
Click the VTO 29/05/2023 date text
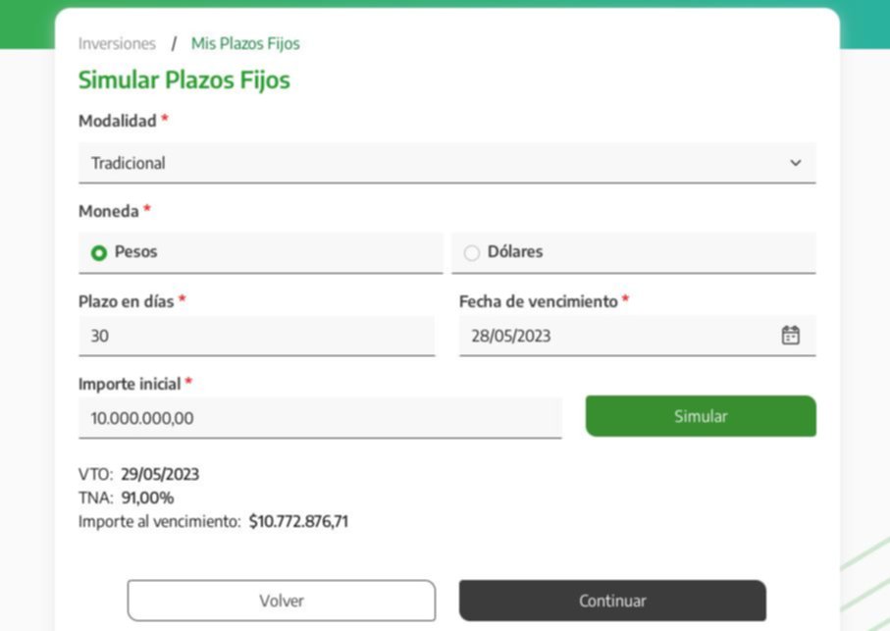click(x=138, y=474)
